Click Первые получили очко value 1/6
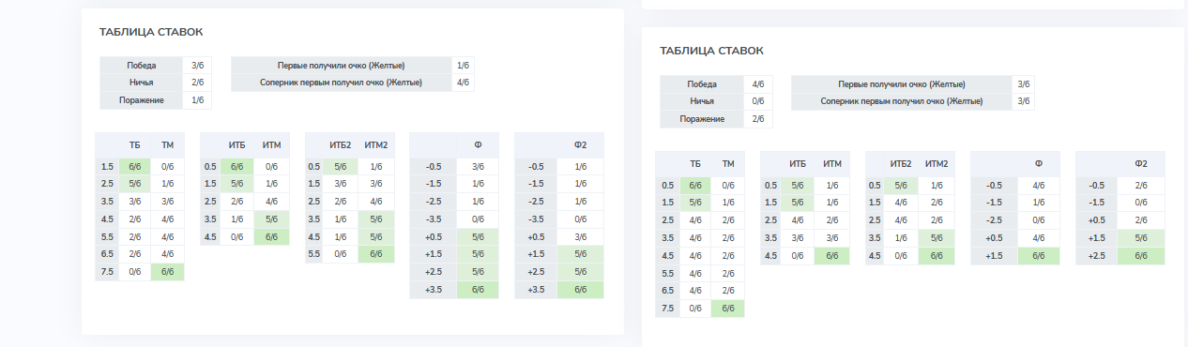This screenshot has height=347, width=1188. 463,66
